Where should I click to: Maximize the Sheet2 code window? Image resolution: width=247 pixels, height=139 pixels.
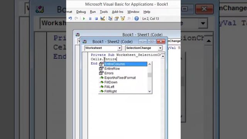click(152, 42)
